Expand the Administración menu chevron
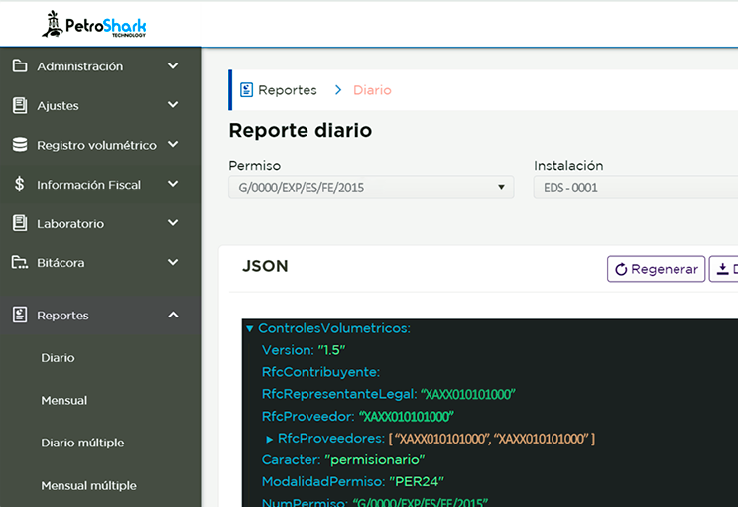Image resolution: width=738 pixels, height=507 pixels. [173, 66]
